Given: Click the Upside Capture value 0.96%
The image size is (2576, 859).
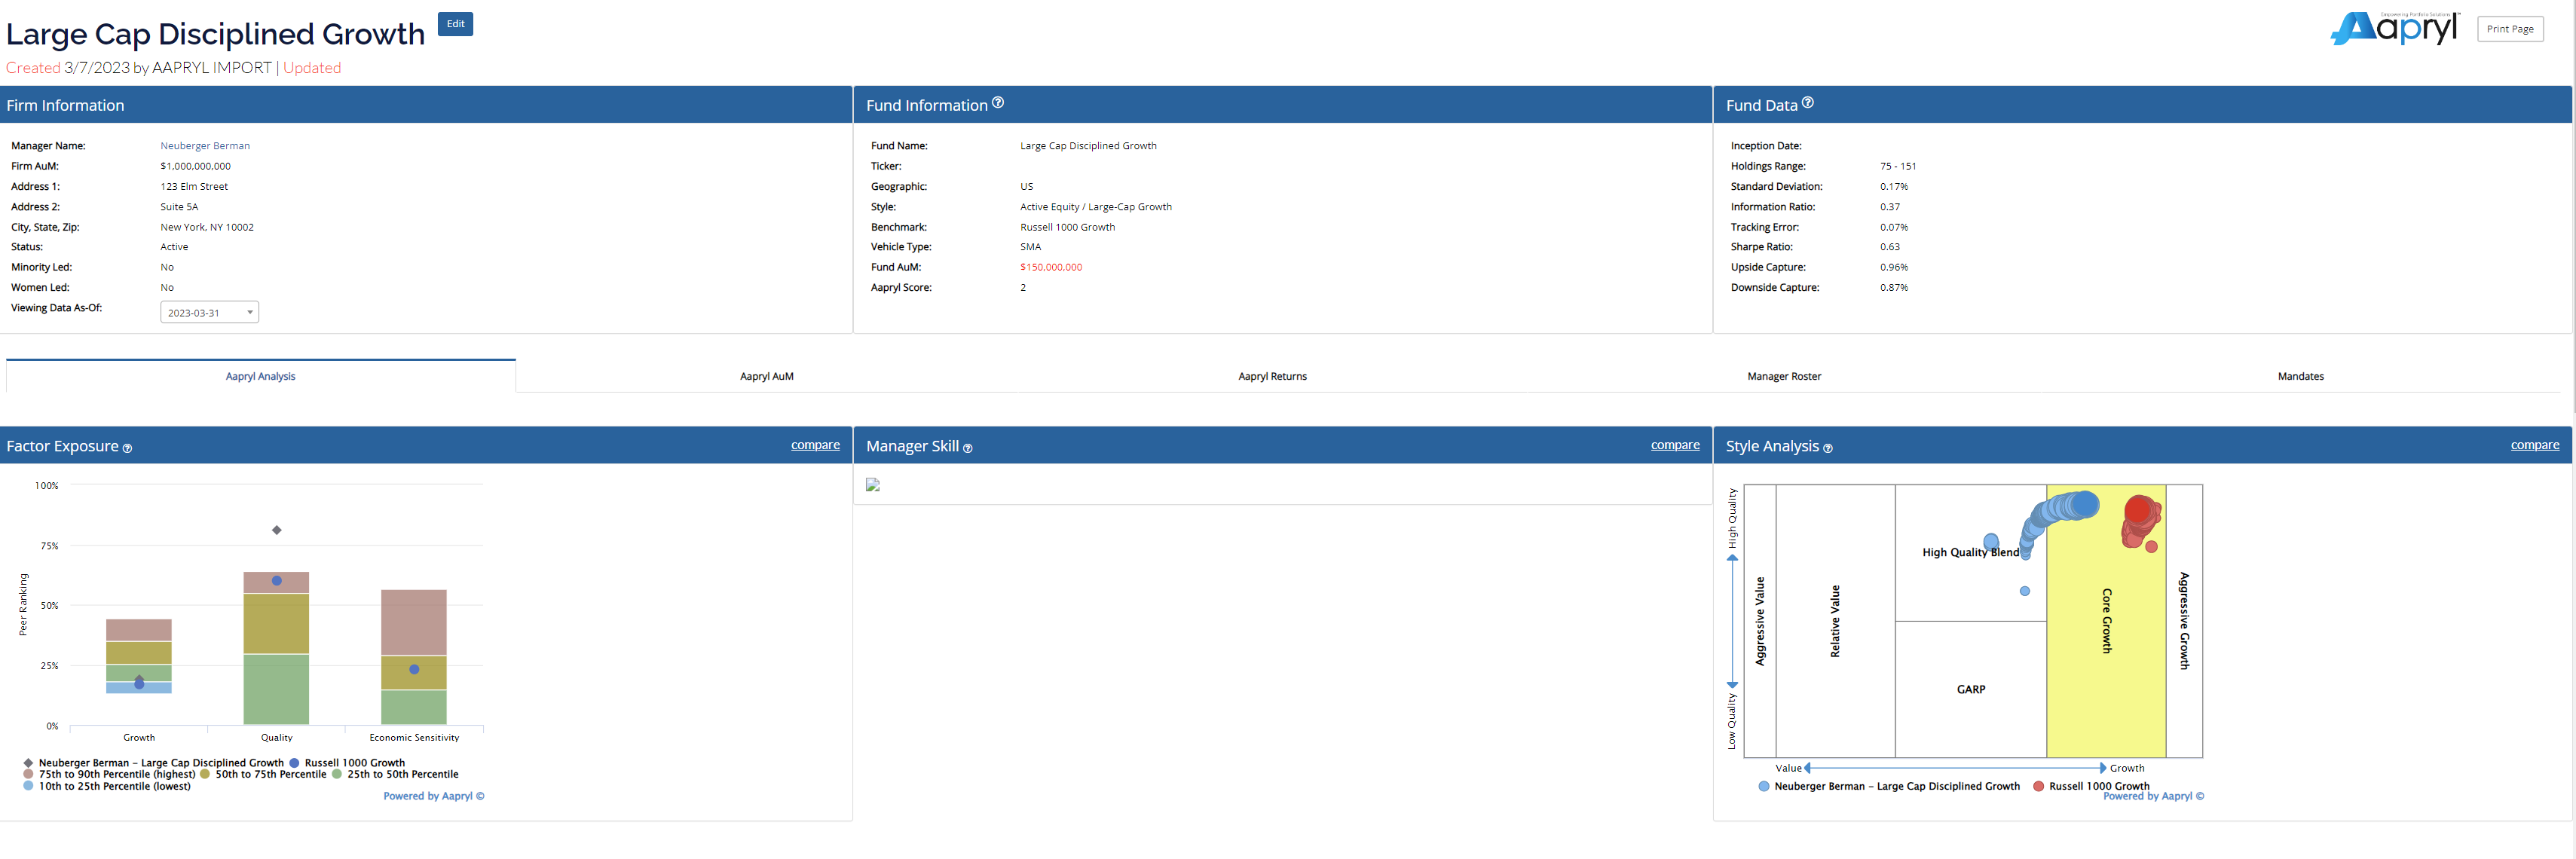Looking at the screenshot, I should tap(1894, 267).
